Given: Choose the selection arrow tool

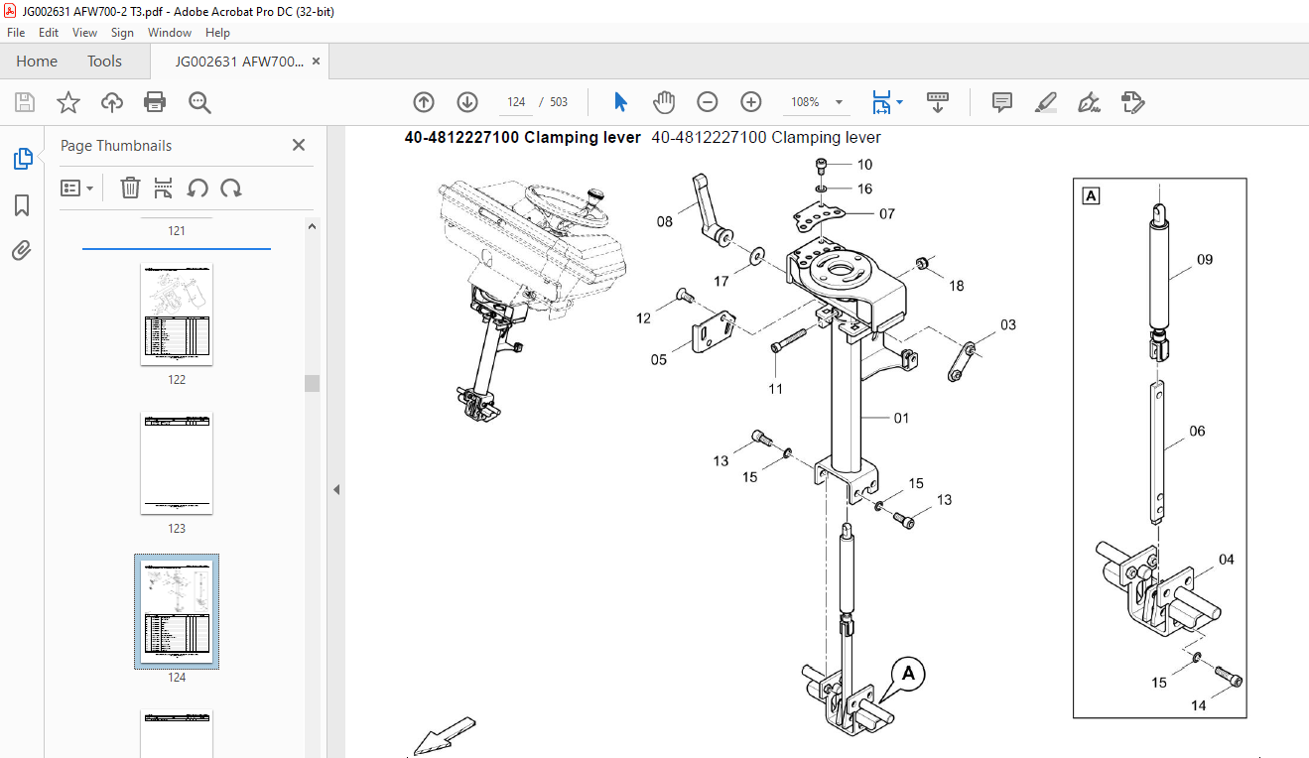Looking at the screenshot, I should click(621, 102).
